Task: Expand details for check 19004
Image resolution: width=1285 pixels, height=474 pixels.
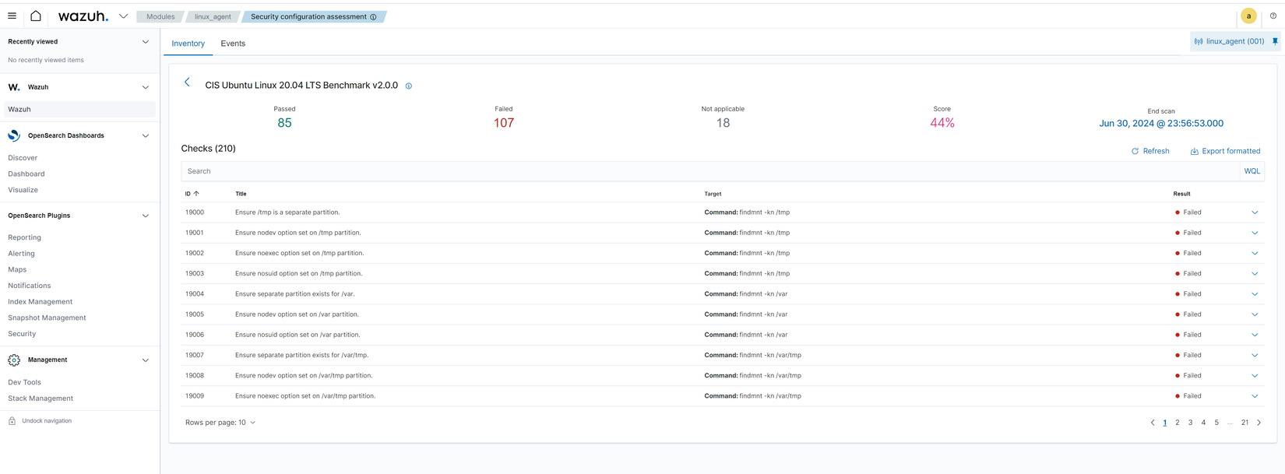Action: tap(1255, 294)
